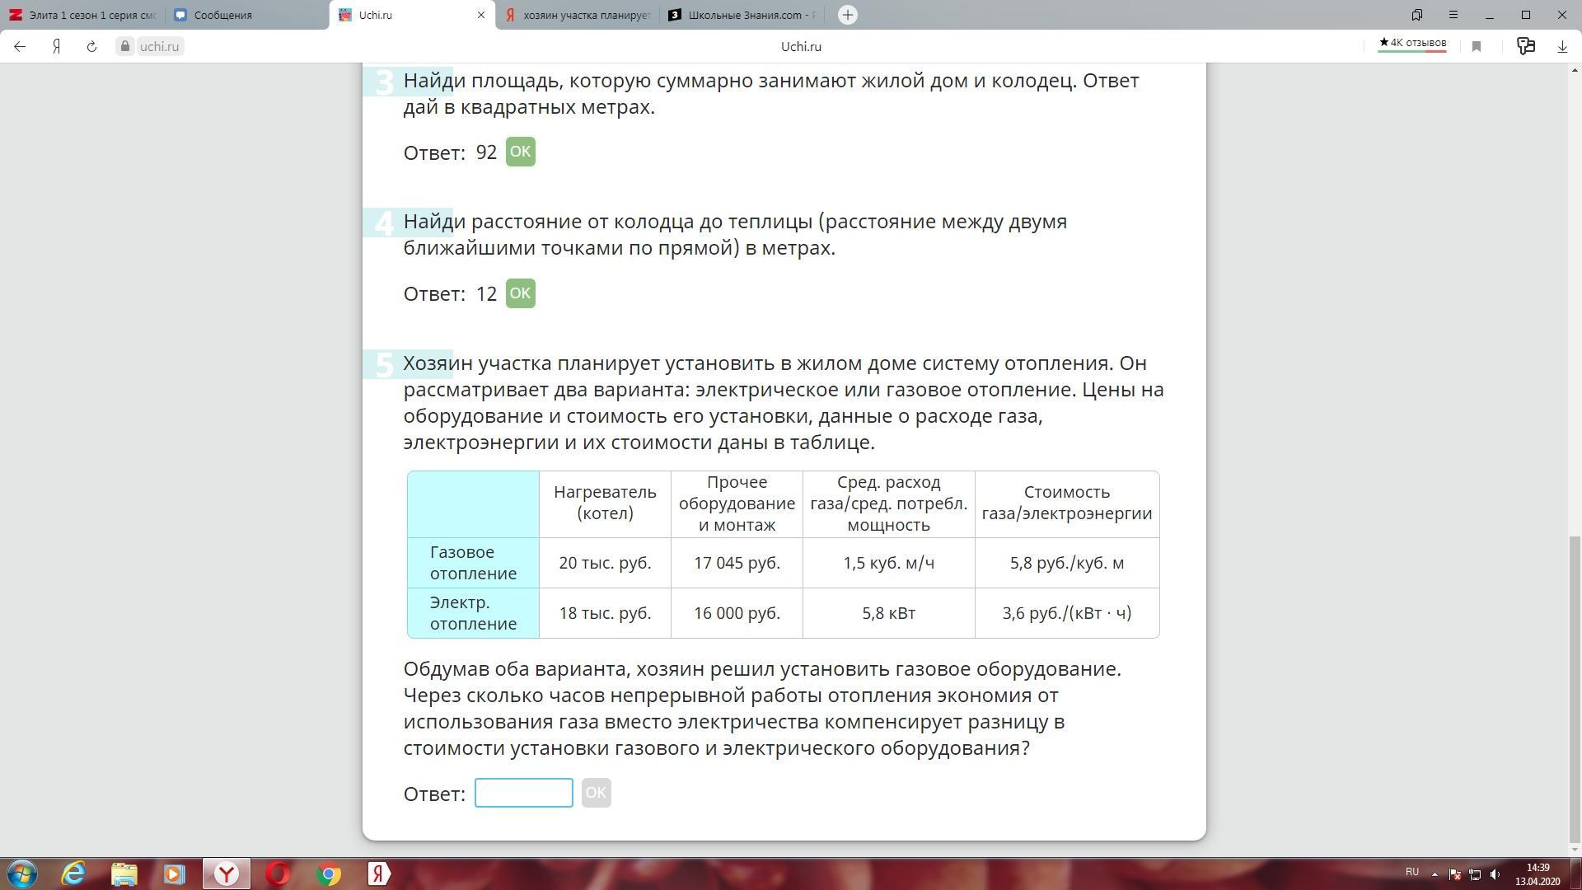Click the browser back arrow
The width and height of the screenshot is (1582, 890).
pos(20,47)
